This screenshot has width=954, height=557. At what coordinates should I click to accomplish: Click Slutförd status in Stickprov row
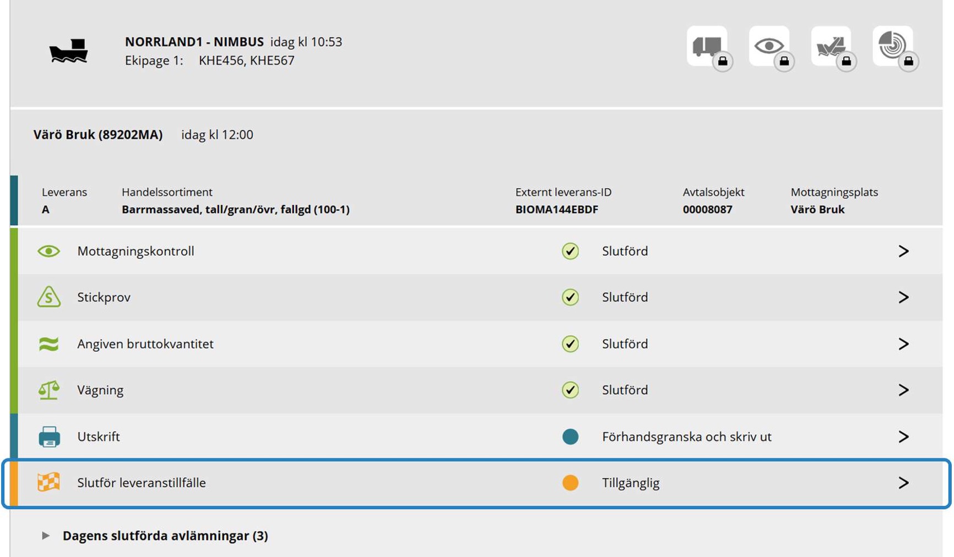click(625, 297)
